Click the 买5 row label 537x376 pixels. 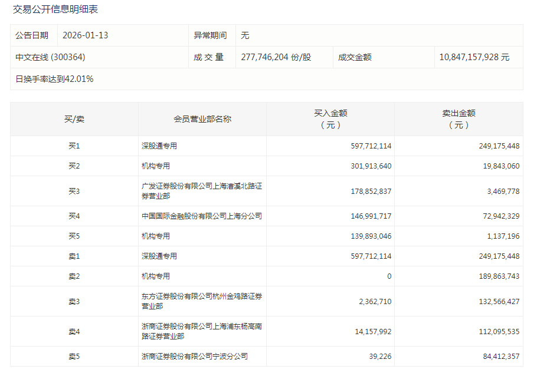[74, 236]
